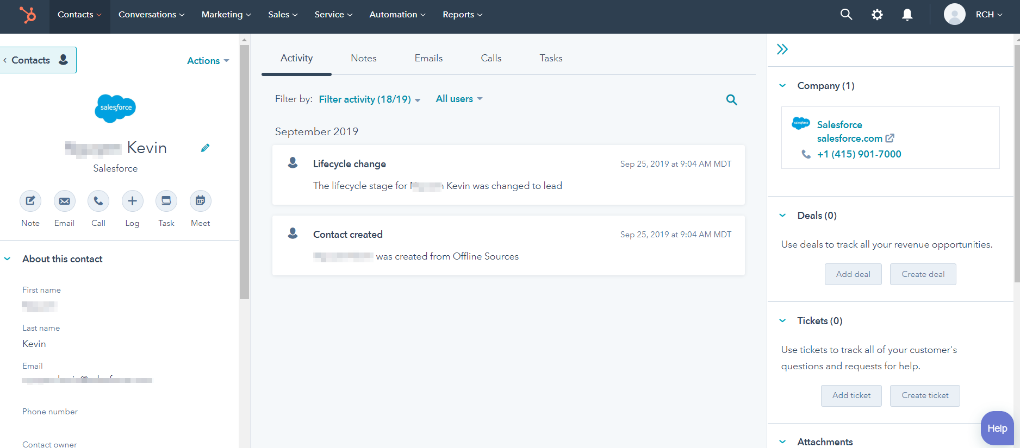The height and width of the screenshot is (448, 1020).
Task: Collapse the Company (1) section
Action: 782,85
